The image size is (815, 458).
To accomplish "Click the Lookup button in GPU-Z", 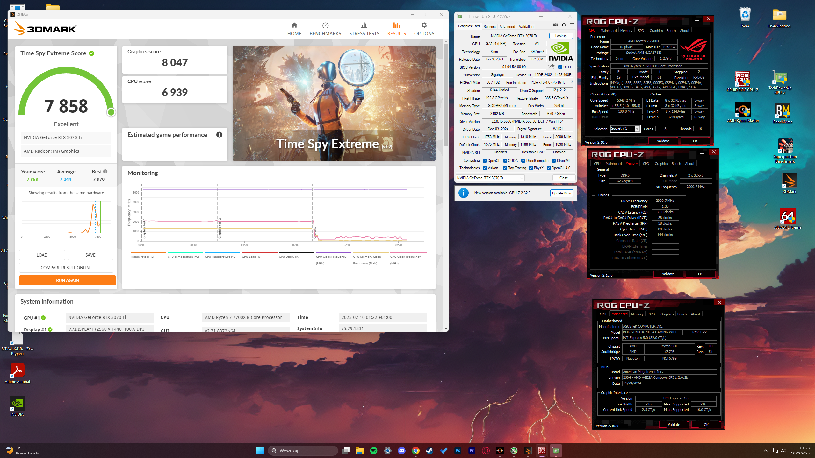I will pos(561,36).
